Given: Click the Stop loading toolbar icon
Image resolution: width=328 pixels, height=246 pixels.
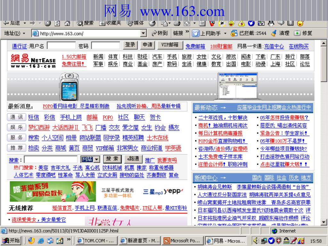Looking at the screenshot, I should tap(48, 23).
